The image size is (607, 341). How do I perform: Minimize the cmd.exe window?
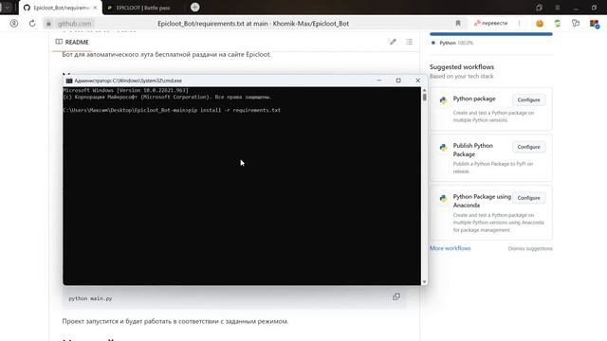(x=379, y=81)
